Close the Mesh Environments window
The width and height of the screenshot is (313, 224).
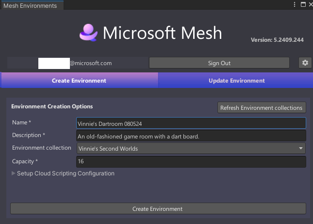point(311,4)
